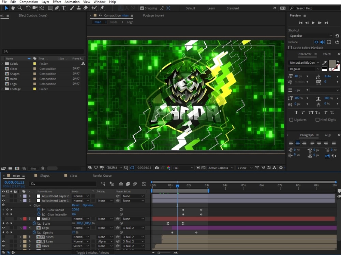This screenshot has height=255, width=341.
Task: Select the Selection arrow tool
Action: pos(6,8)
